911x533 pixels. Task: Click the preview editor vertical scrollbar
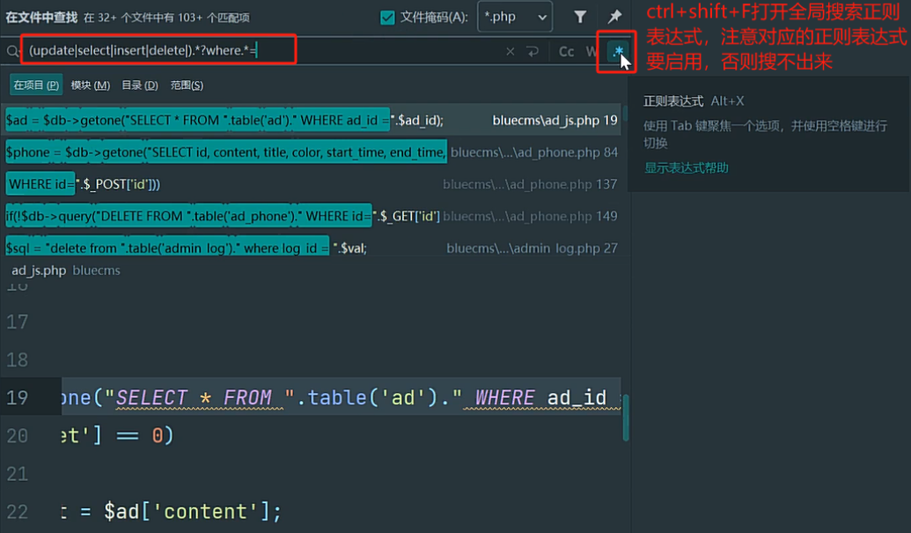point(625,418)
